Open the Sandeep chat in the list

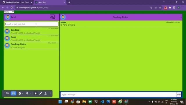[32, 31]
